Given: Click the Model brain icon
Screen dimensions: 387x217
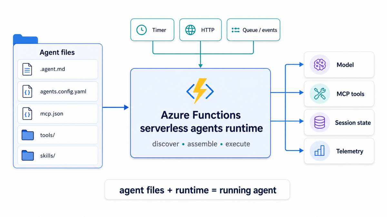Looking at the screenshot, I should (320, 65).
